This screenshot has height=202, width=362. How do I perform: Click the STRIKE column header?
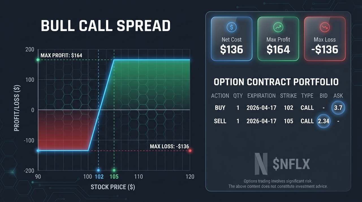point(288,96)
